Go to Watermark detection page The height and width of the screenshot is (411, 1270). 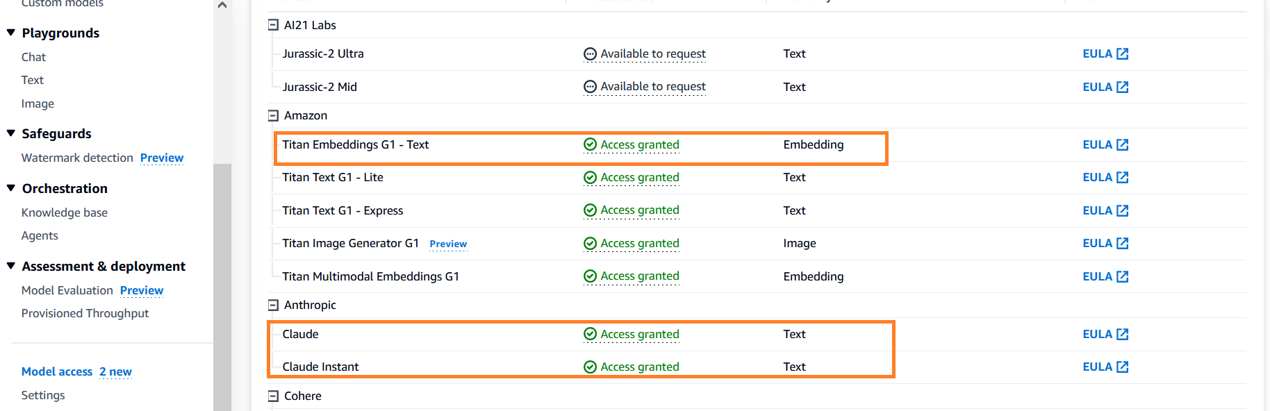(x=77, y=158)
